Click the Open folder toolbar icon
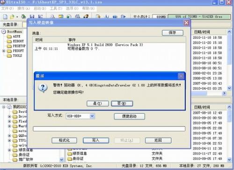 click(12, 16)
